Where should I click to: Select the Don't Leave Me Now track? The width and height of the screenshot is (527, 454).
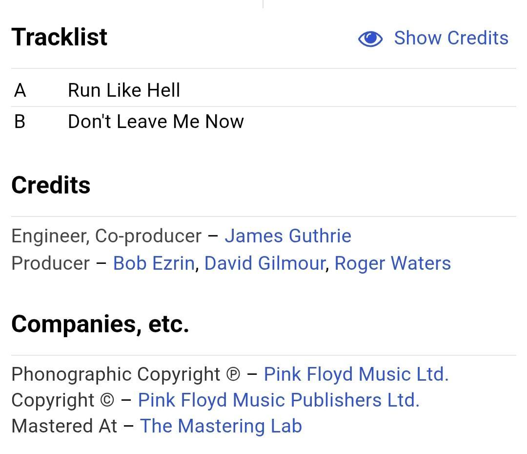click(x=156, y=122)
